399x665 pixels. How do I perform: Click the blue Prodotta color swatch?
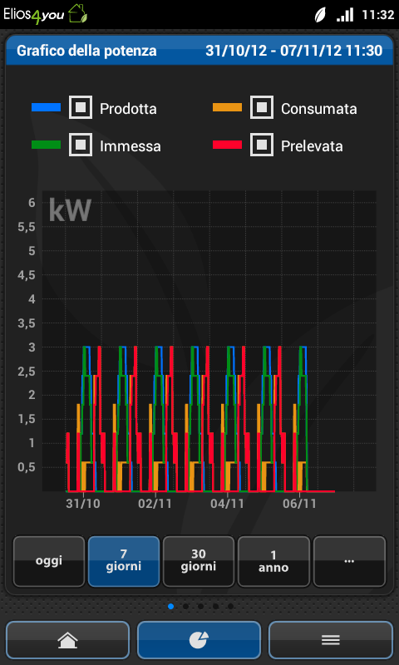pyautogui.click(x=47, y=107)
